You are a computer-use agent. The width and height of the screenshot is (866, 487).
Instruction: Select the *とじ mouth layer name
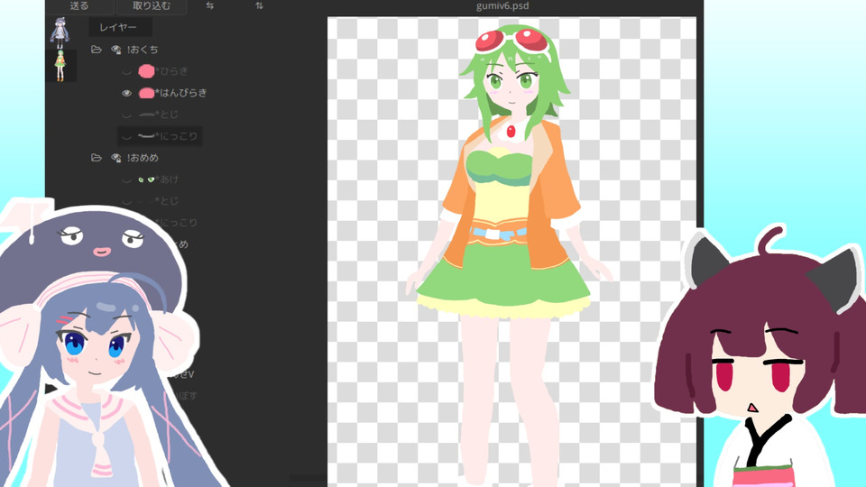pyautogui.click(x=167, y=115)
